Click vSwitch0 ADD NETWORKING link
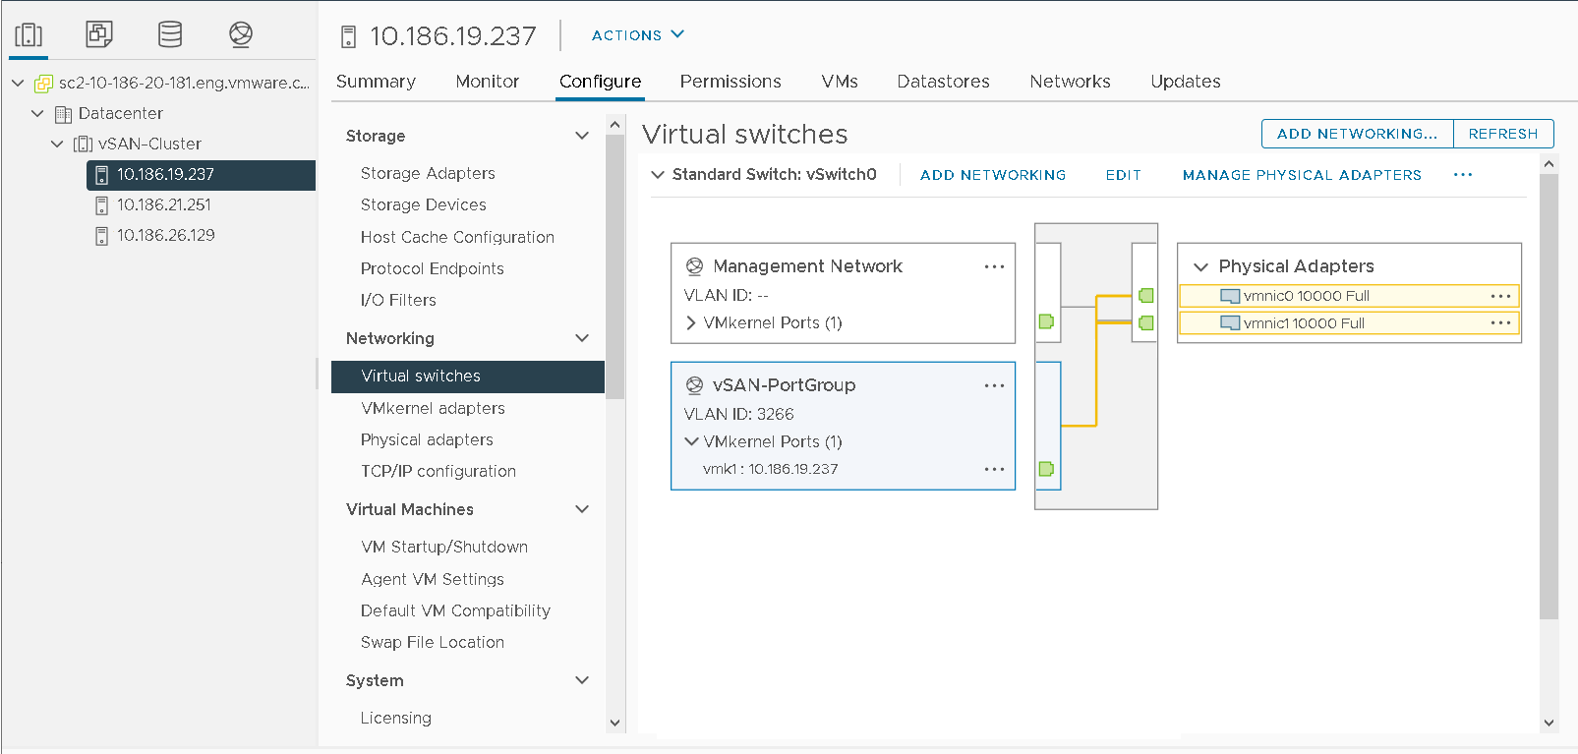The width and height of the screenshot is (1578, 754). click(x=993, y=175)
